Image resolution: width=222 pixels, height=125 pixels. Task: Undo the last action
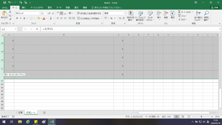9,2
